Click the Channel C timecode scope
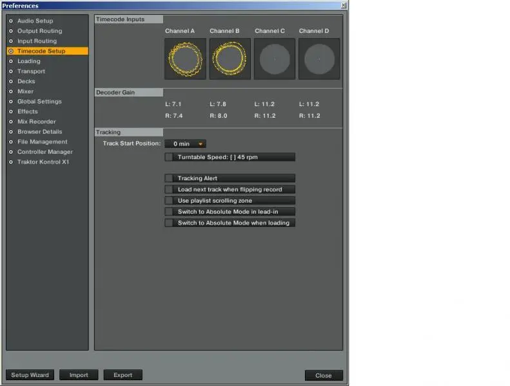 pos(275,59)
